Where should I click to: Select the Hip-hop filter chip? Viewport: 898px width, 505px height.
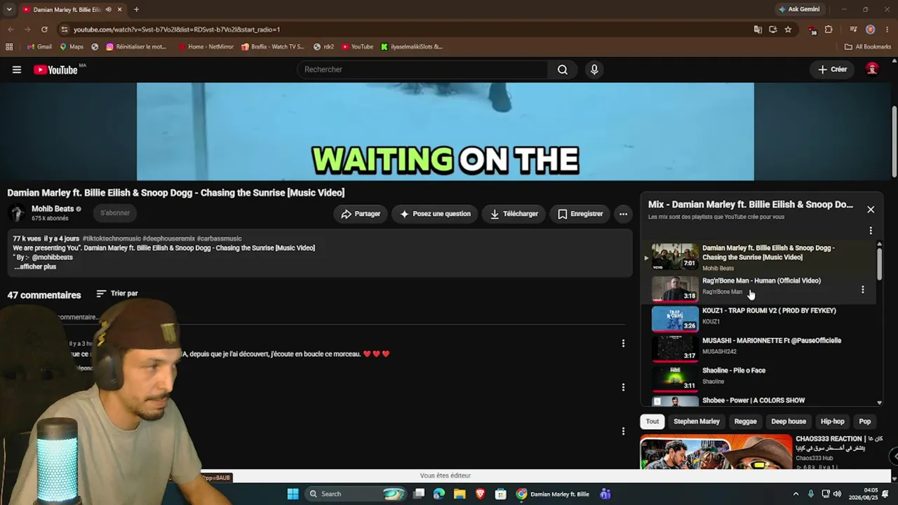coord(833,422)
